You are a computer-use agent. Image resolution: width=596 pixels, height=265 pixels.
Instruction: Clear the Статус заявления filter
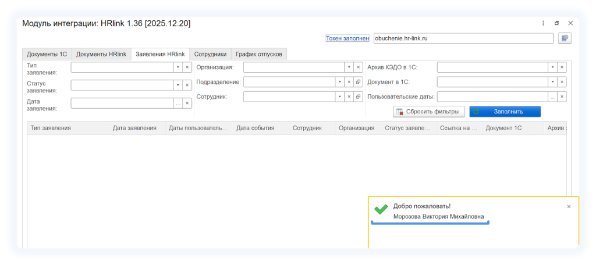187,85
